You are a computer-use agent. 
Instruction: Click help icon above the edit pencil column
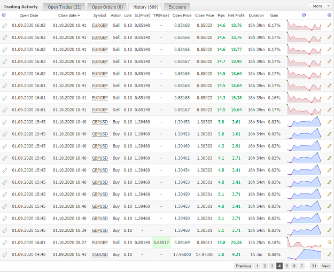pos(329,15)
